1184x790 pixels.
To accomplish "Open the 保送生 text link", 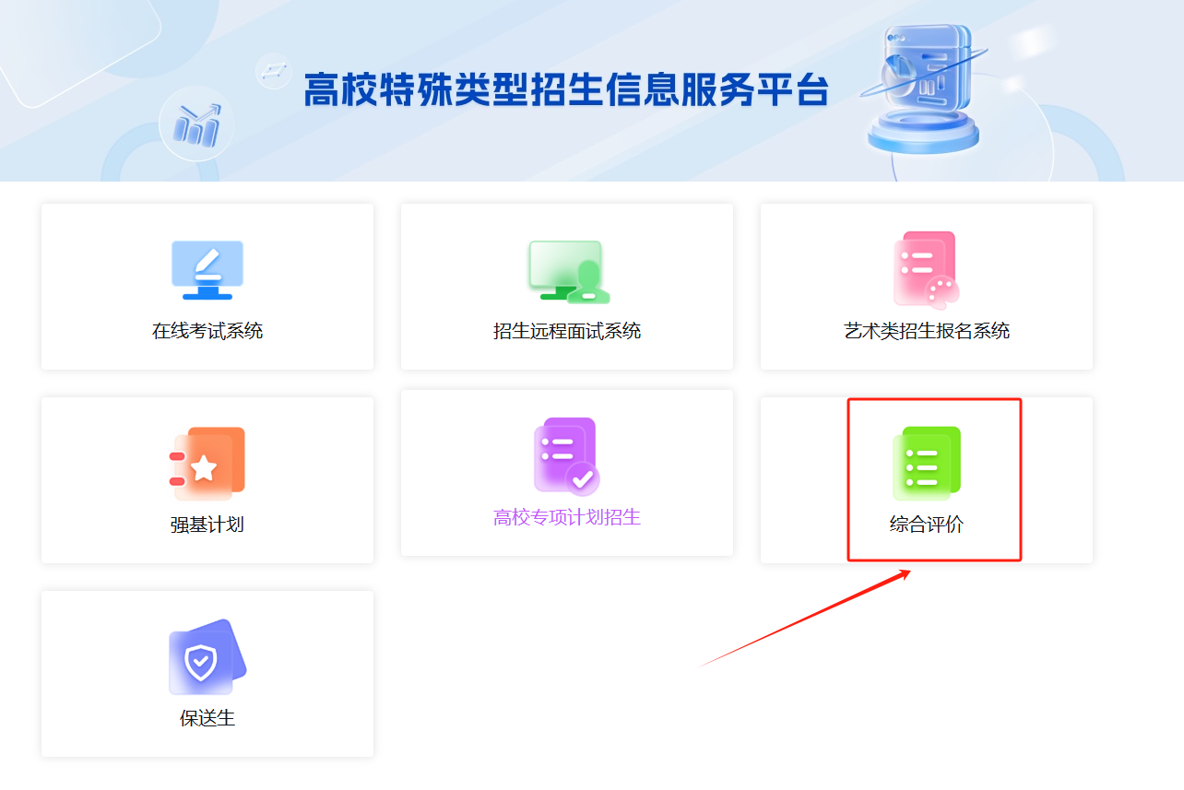I will point(207,718).
